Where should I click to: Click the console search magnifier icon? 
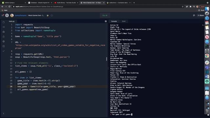(x=203, y=25)
